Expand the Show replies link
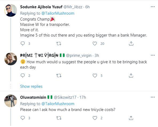 click(31, 86)
